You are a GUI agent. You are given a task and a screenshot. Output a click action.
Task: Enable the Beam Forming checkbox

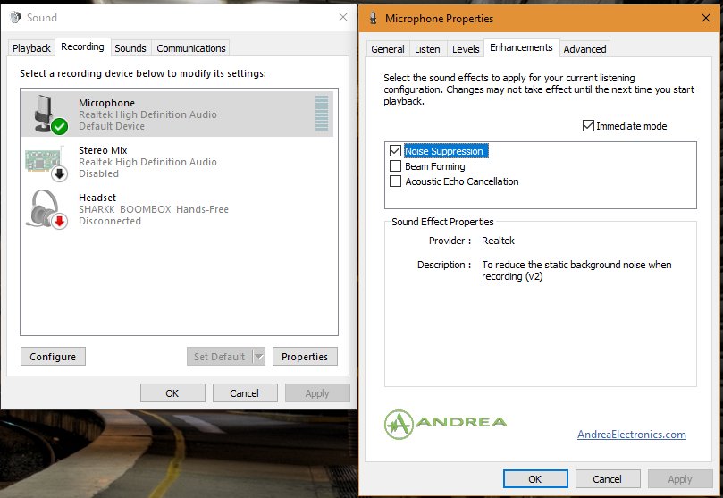pyautogui.click(x=395, y=166)
